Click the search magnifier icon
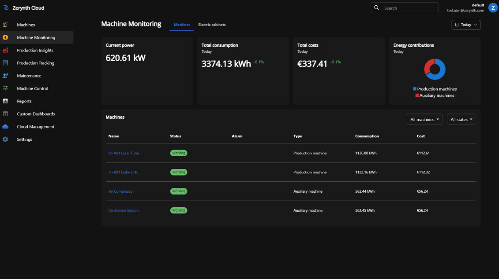Viewport: 499px width, 279px height. [376, 7]
